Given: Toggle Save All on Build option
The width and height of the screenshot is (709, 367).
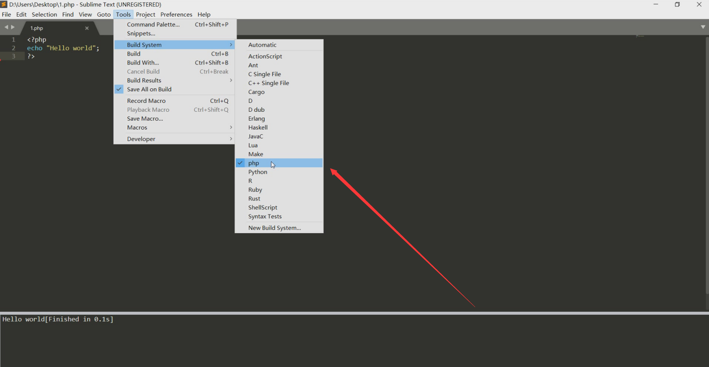Looking at the screenshot, I should click(x=174, y=89).
